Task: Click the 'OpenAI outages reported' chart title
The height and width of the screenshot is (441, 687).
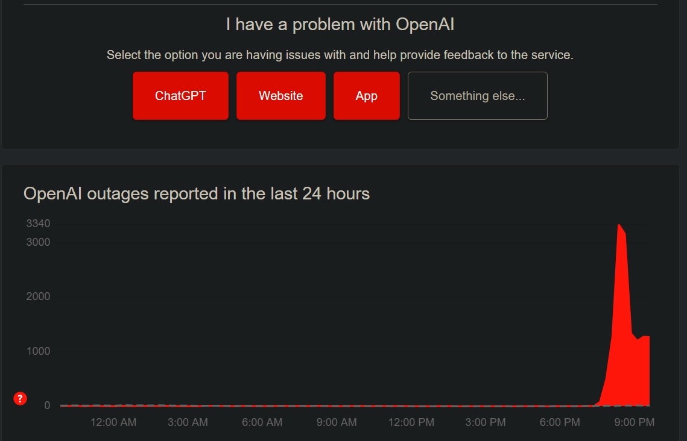Action: [196, 193]
